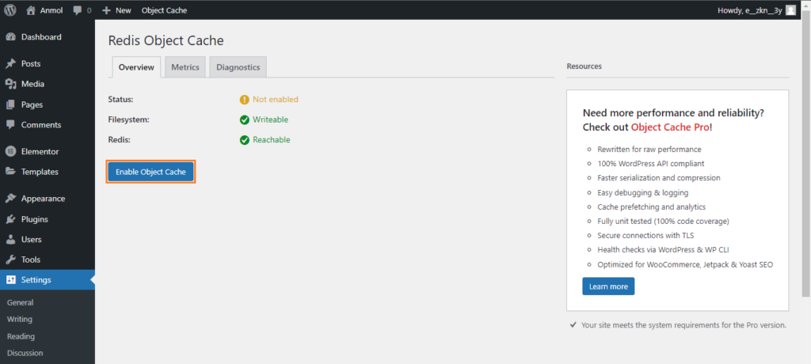Viewport: 811px width, 364px height.
Task: Click the Plugins plug icon
Action: tap(10, 219)
